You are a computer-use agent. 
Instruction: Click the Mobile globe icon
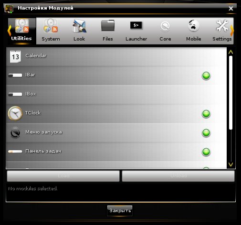tap(193, 25)
